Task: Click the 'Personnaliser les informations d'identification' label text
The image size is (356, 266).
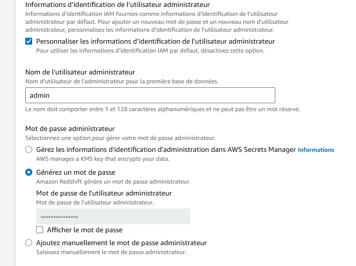Action: pos(155,41)
